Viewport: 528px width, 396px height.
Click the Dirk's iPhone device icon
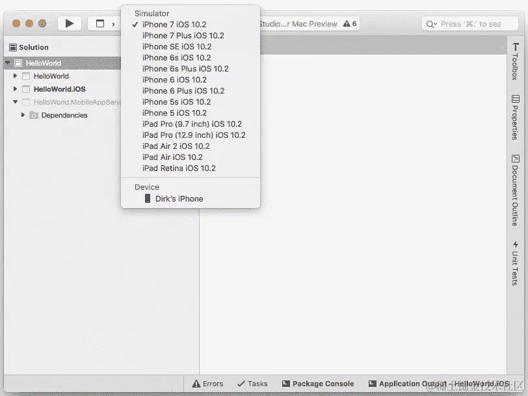(x=148, y=198)
